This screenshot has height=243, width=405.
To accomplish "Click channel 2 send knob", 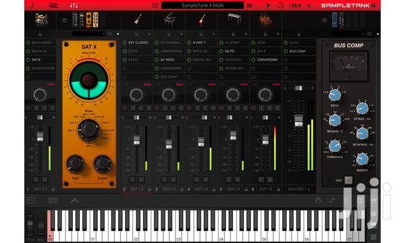I will click(136, 95).
